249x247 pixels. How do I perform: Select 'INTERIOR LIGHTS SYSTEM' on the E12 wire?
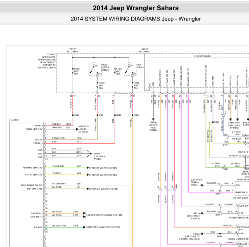(x=84, y=129)
